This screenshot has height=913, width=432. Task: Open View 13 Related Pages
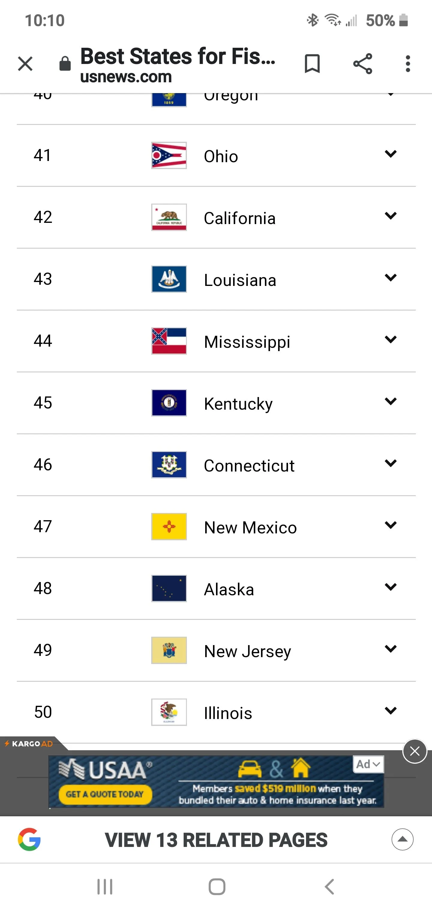[x=216, y=840]
